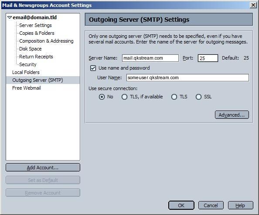Select Copies & Folders item
The height and width of the screenshot is (215, 259).
(37, 33)
